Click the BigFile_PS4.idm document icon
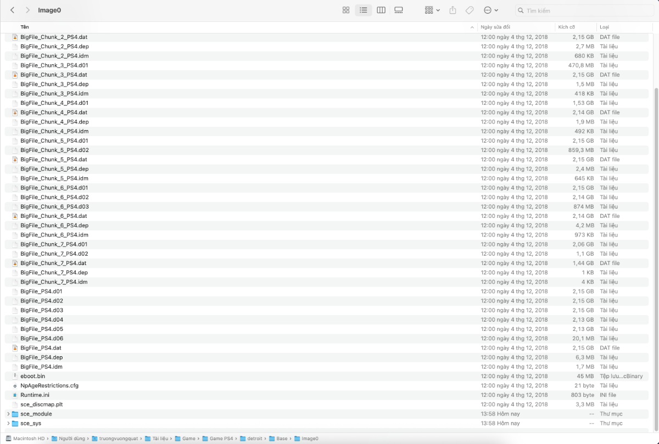 (x=15, y=367)
